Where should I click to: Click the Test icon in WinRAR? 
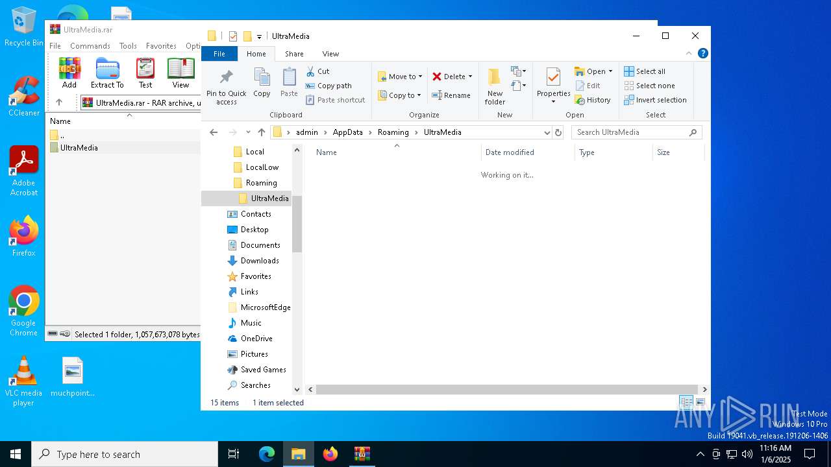tap(145, 73)
